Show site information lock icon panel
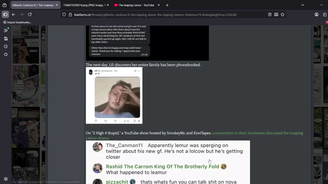 pyautogui.click(x=70, y=15)
